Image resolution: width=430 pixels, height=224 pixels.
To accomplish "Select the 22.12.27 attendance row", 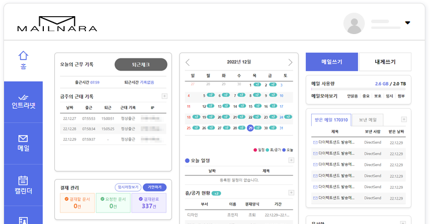I will pyautogui.click(x=113, y=118).
